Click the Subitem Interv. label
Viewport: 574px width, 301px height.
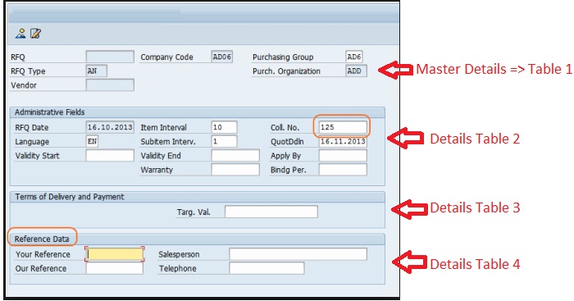168,142
